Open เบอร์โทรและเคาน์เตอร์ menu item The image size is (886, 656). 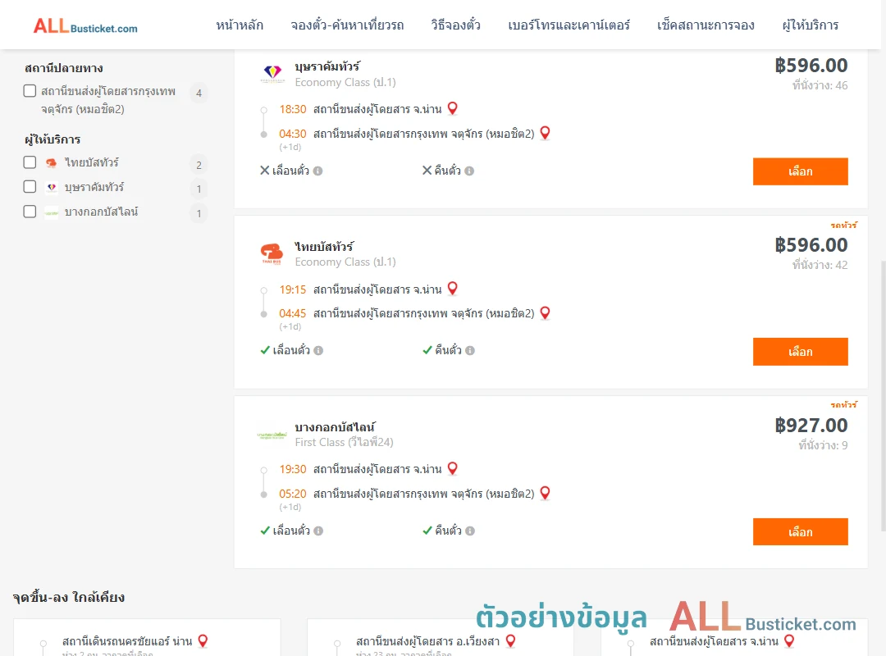point(569,25)
